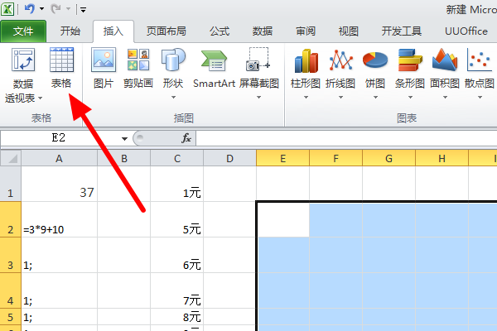Expand the Bar chart dropdown arrow
Viewport: 497px width, 331px height.
point(410,98)
